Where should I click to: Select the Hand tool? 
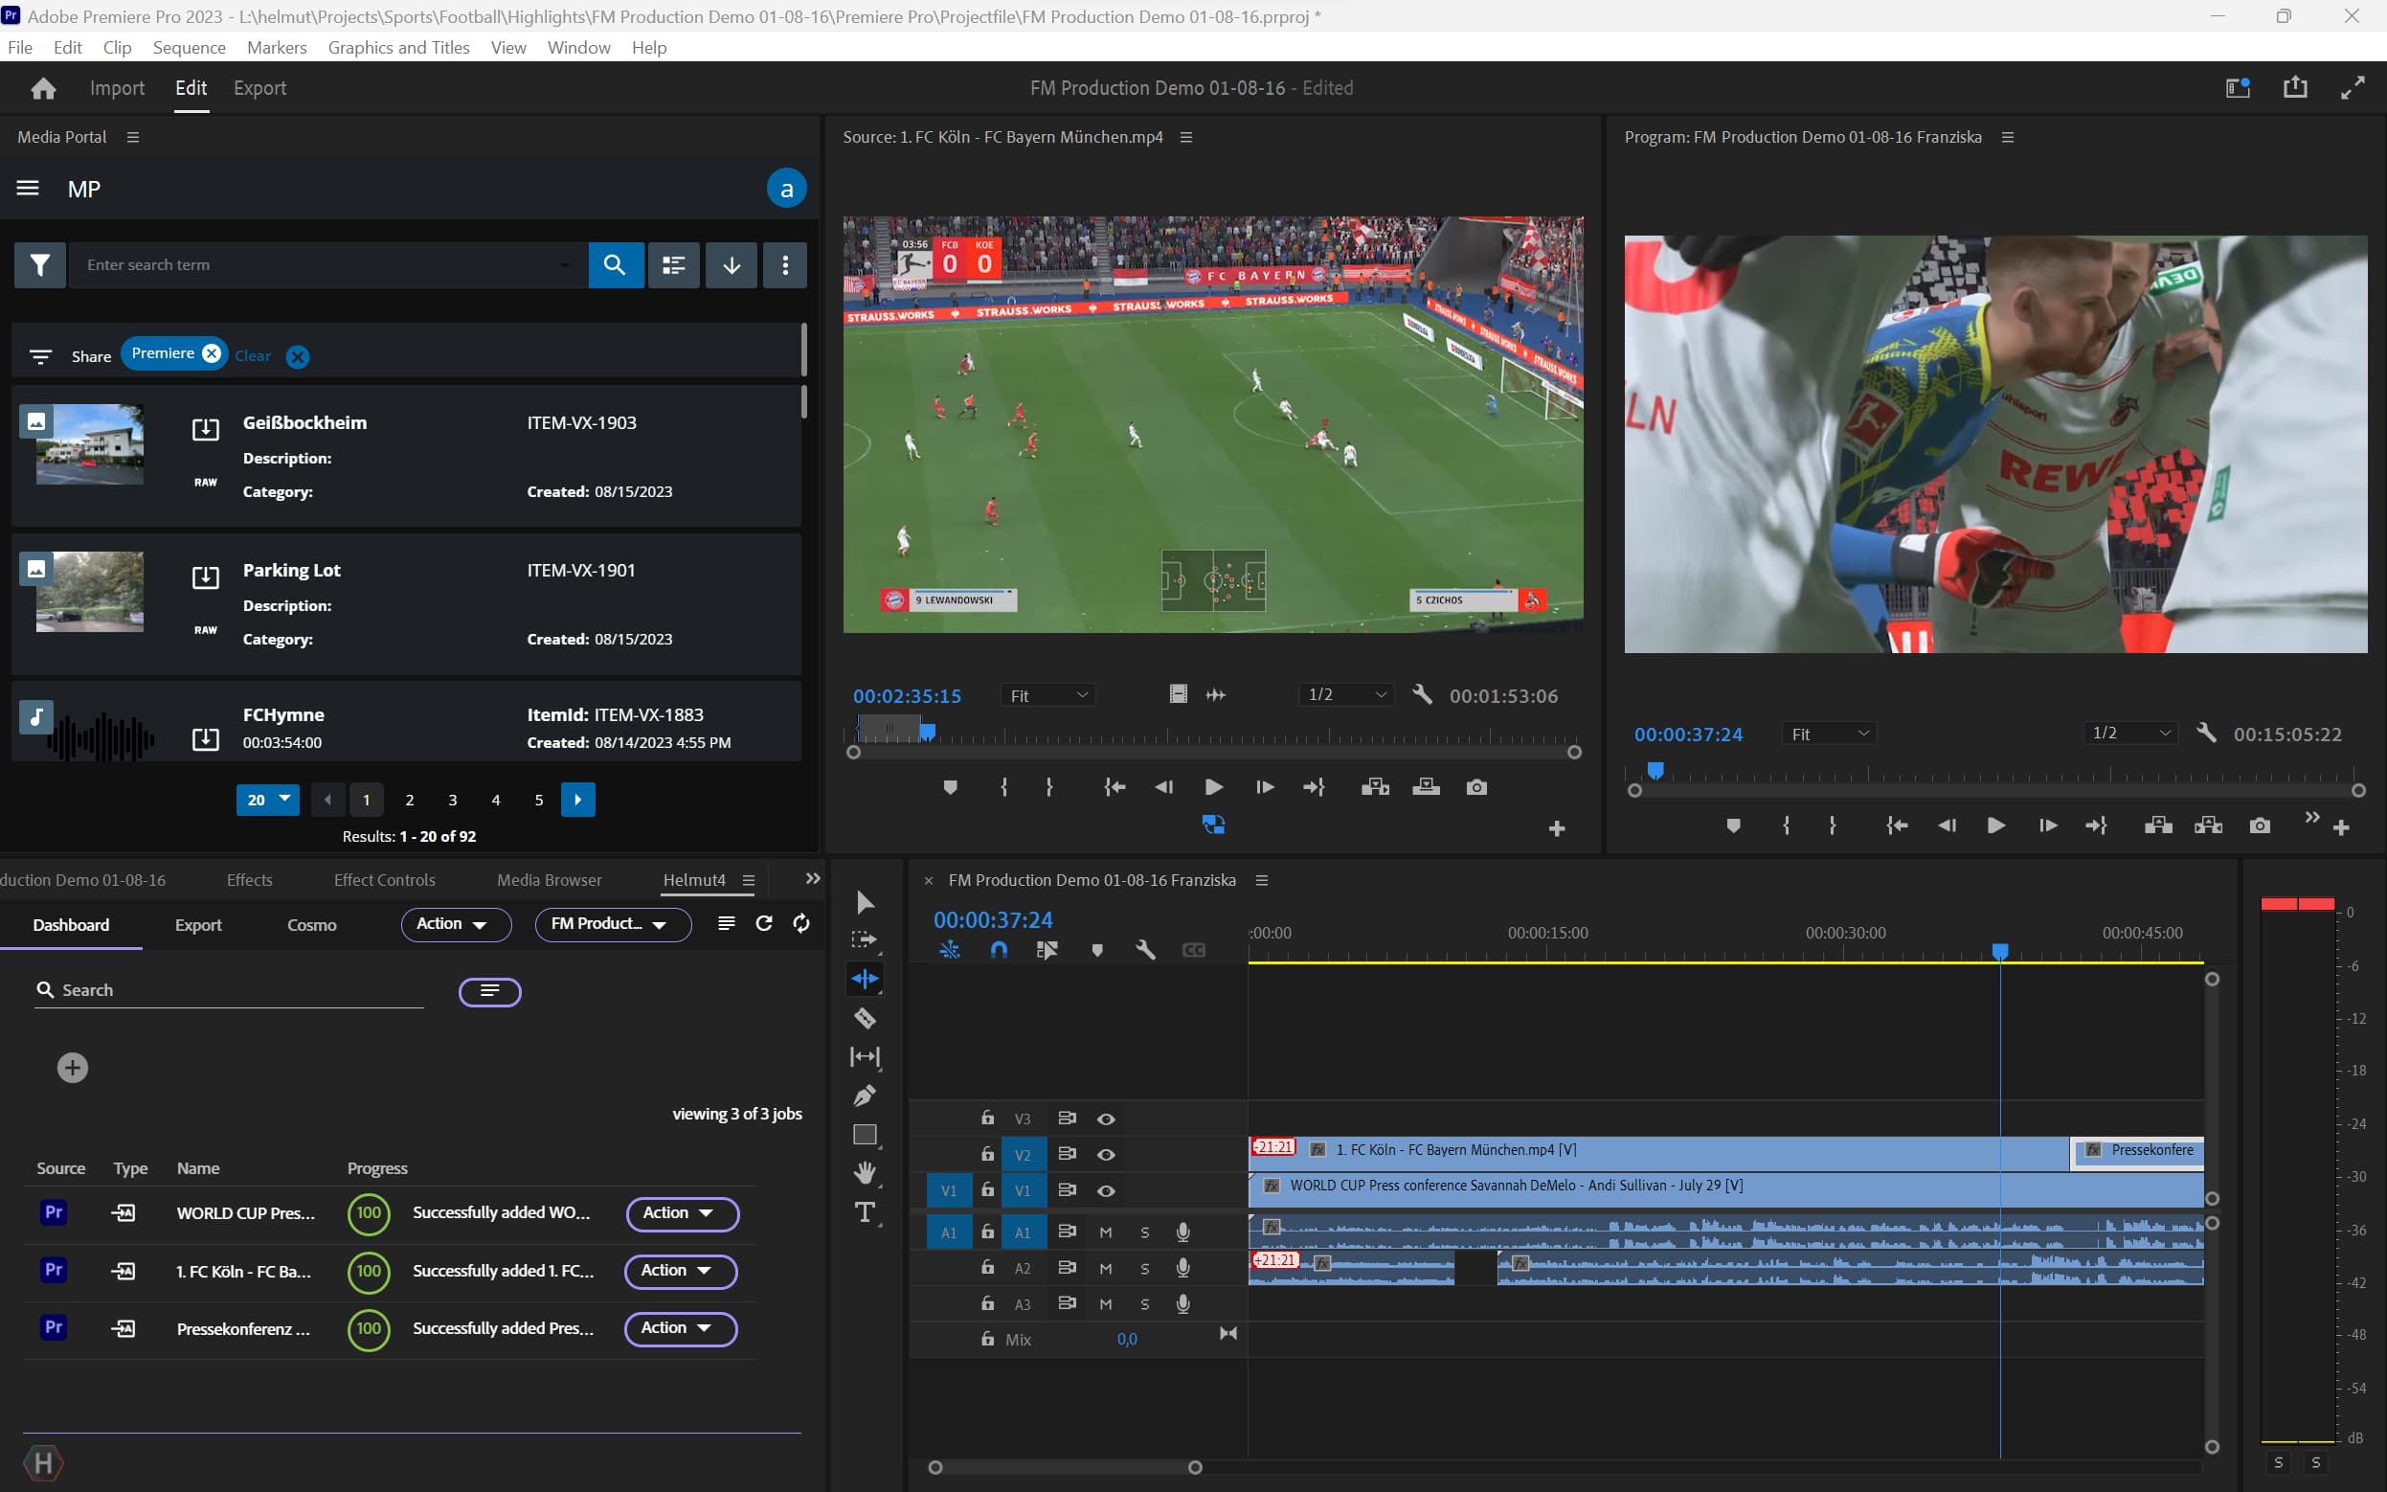[865, 1172]
